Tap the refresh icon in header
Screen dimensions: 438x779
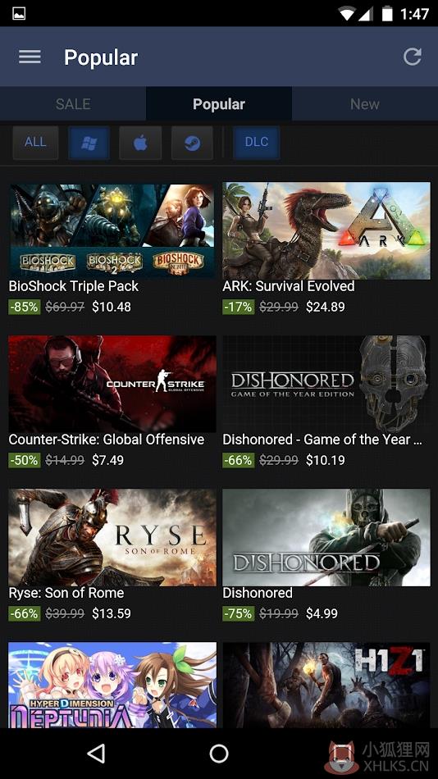412,57
